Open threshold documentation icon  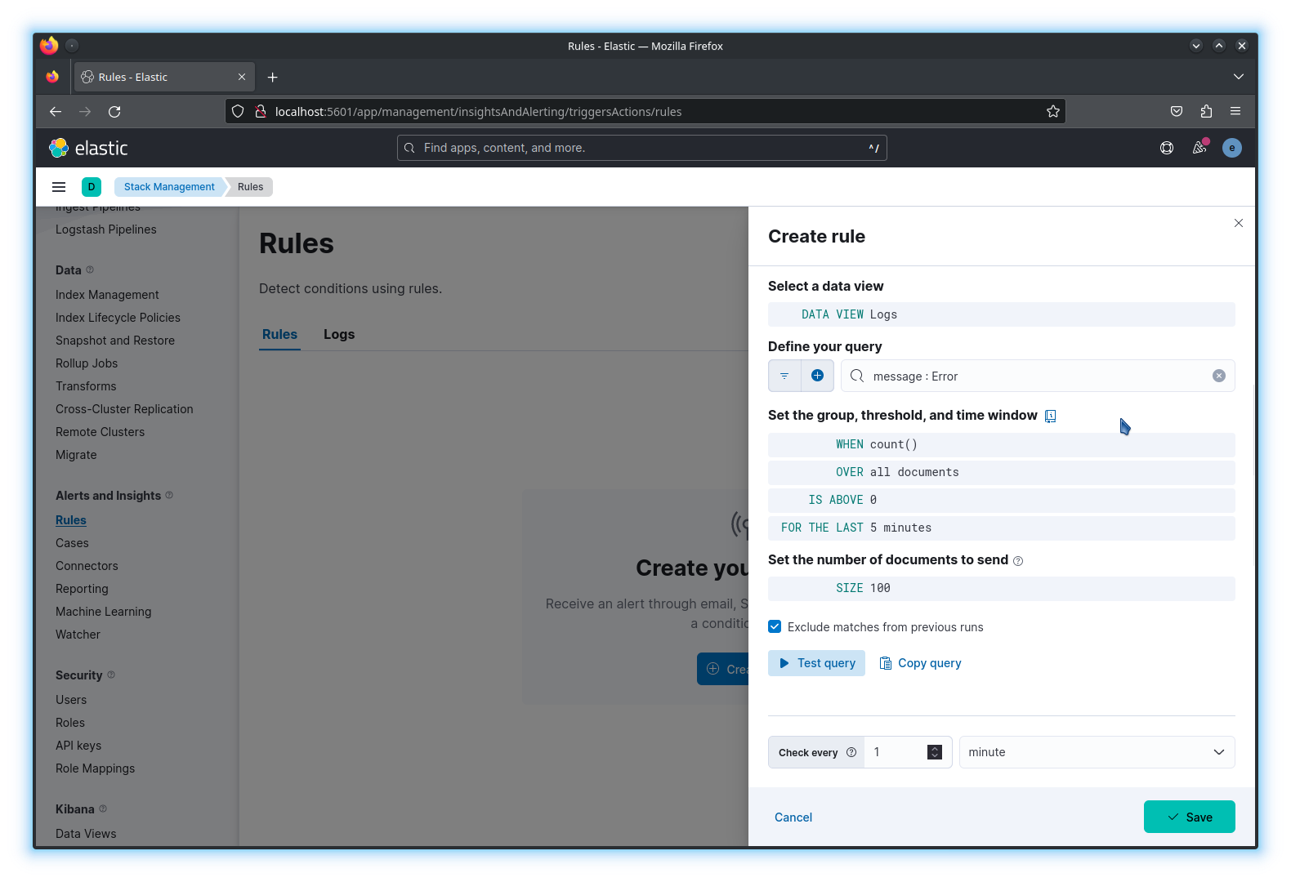pyautogui.click(x=1051, y=416)
